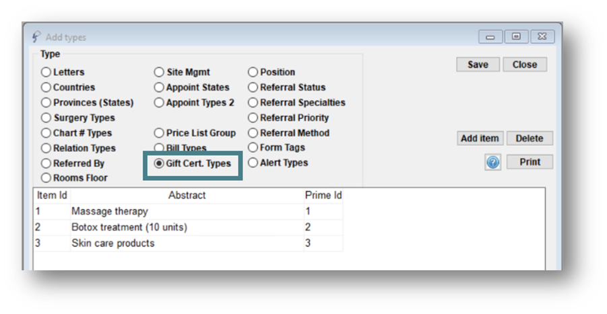Maximize the Add types window
This screenshot has height=314, width=607.
517,37
